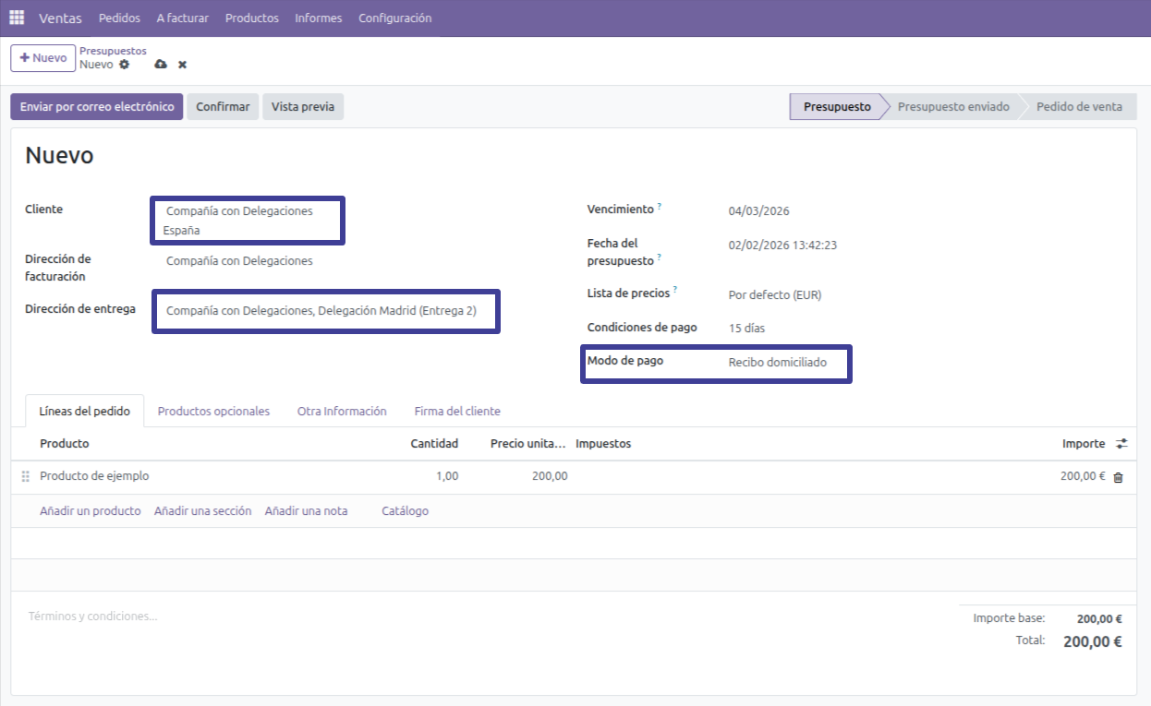Select the Presupuesto enviado status stage
The width and height of the screenshot is (1151, 706).
[952, 107]
